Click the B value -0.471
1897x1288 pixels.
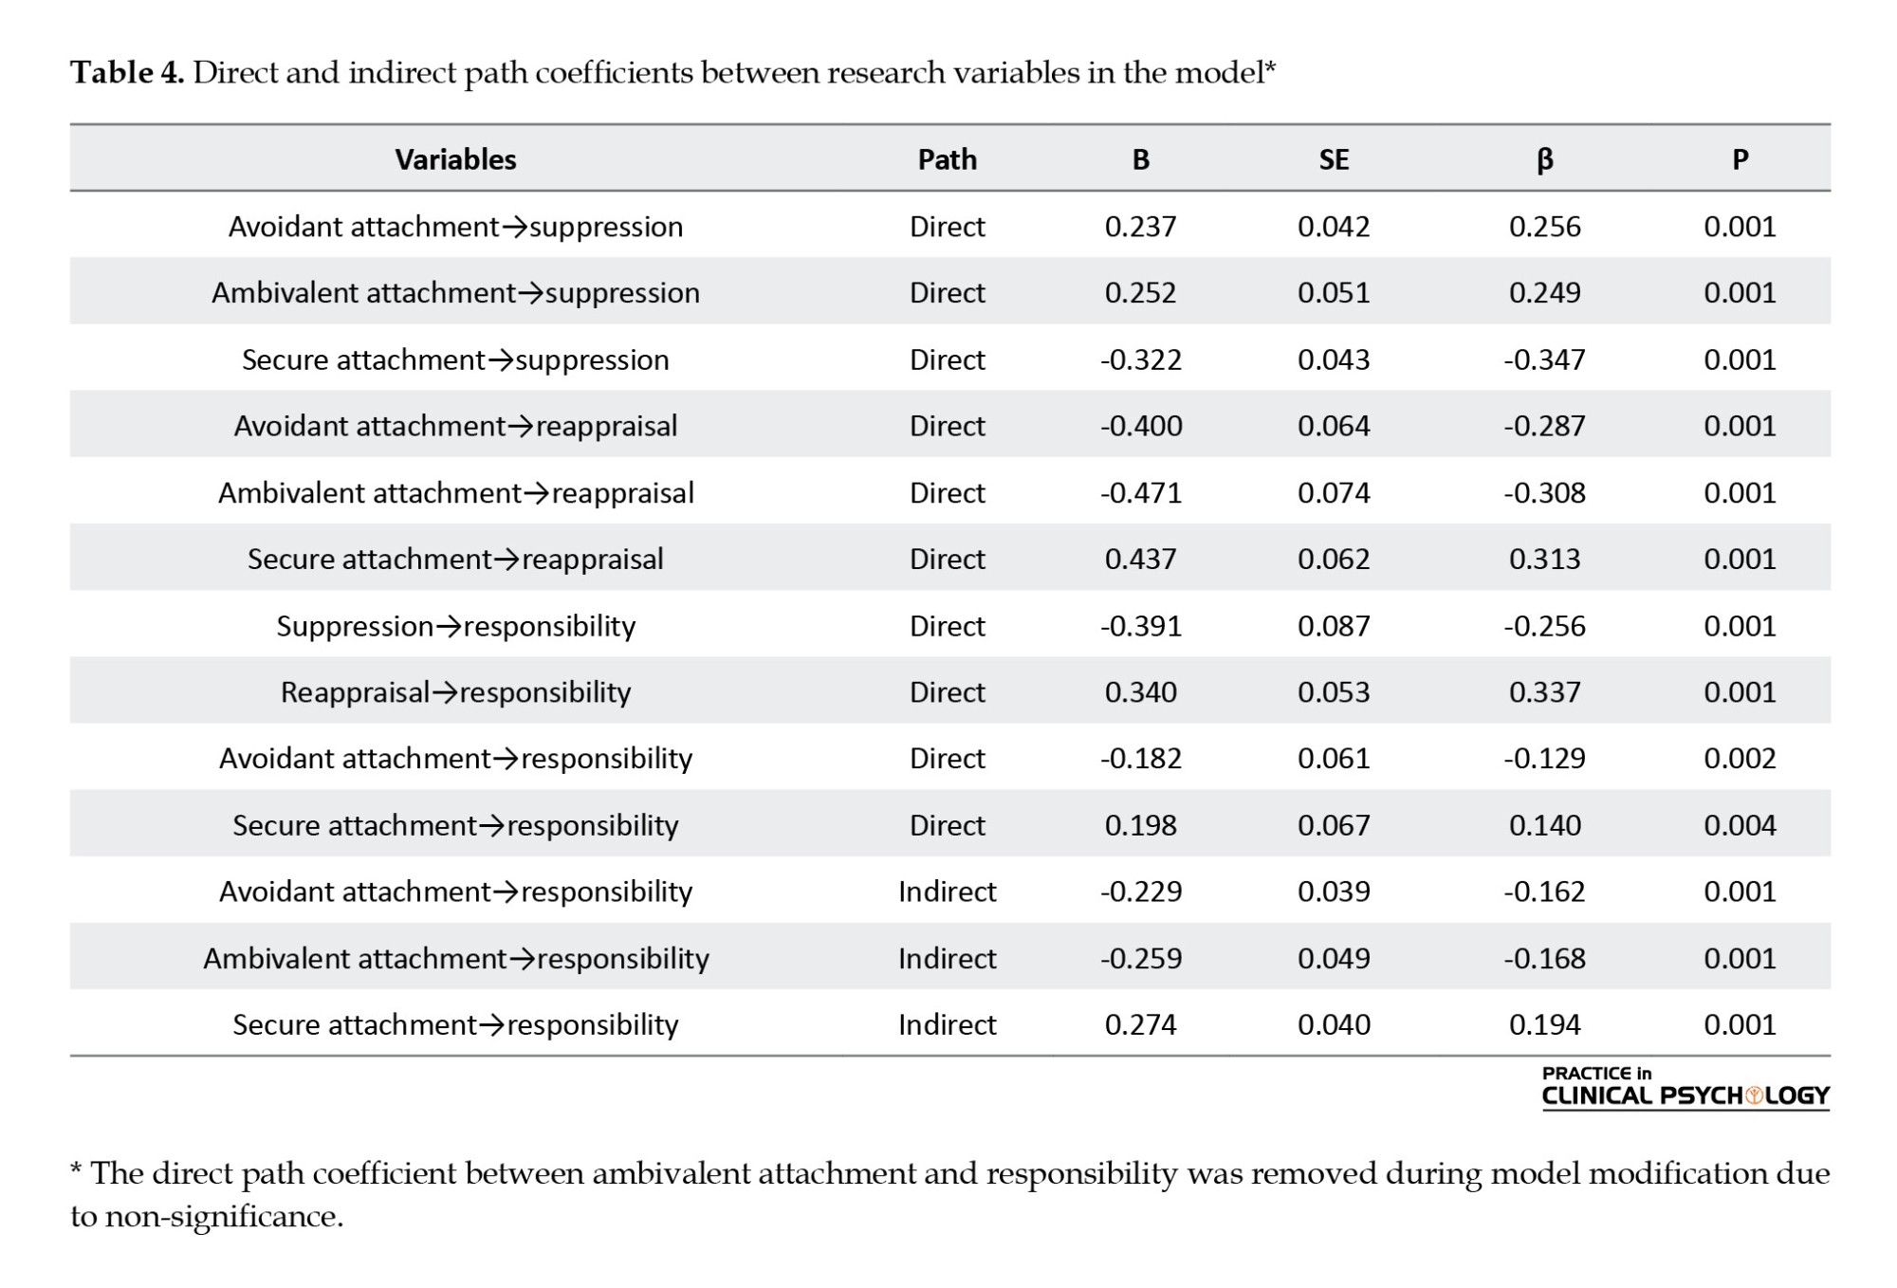point(1140,493)
